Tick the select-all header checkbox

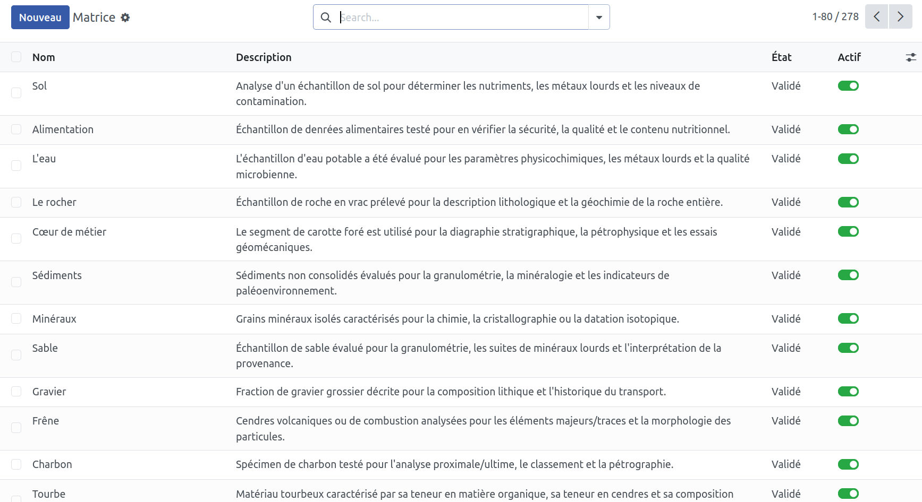click(16, 57)
